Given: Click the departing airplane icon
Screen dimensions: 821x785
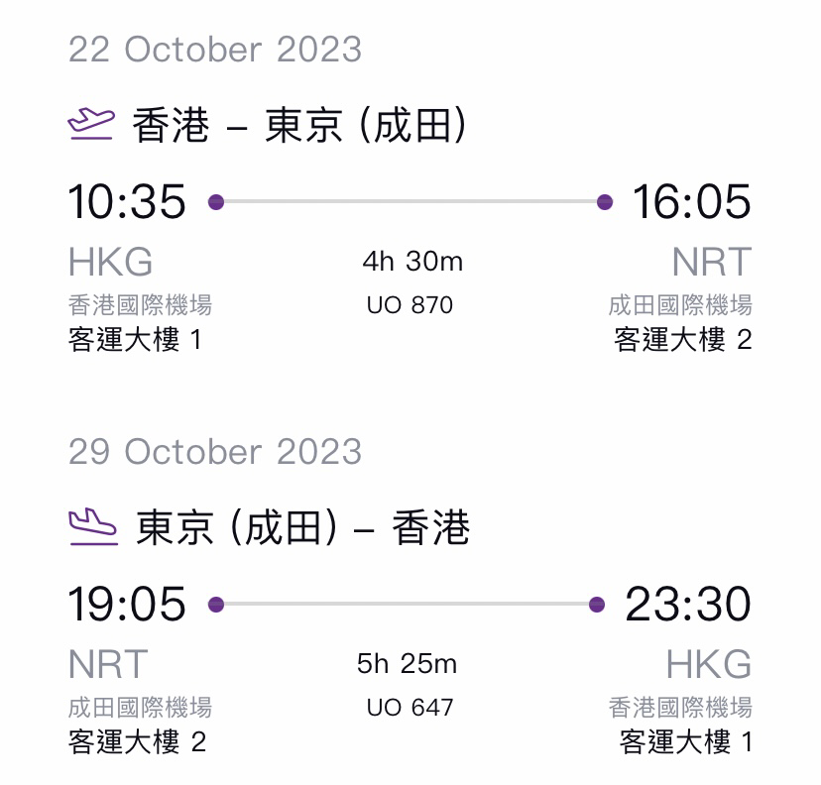Looking at the screenshot, I should [91, 124].
